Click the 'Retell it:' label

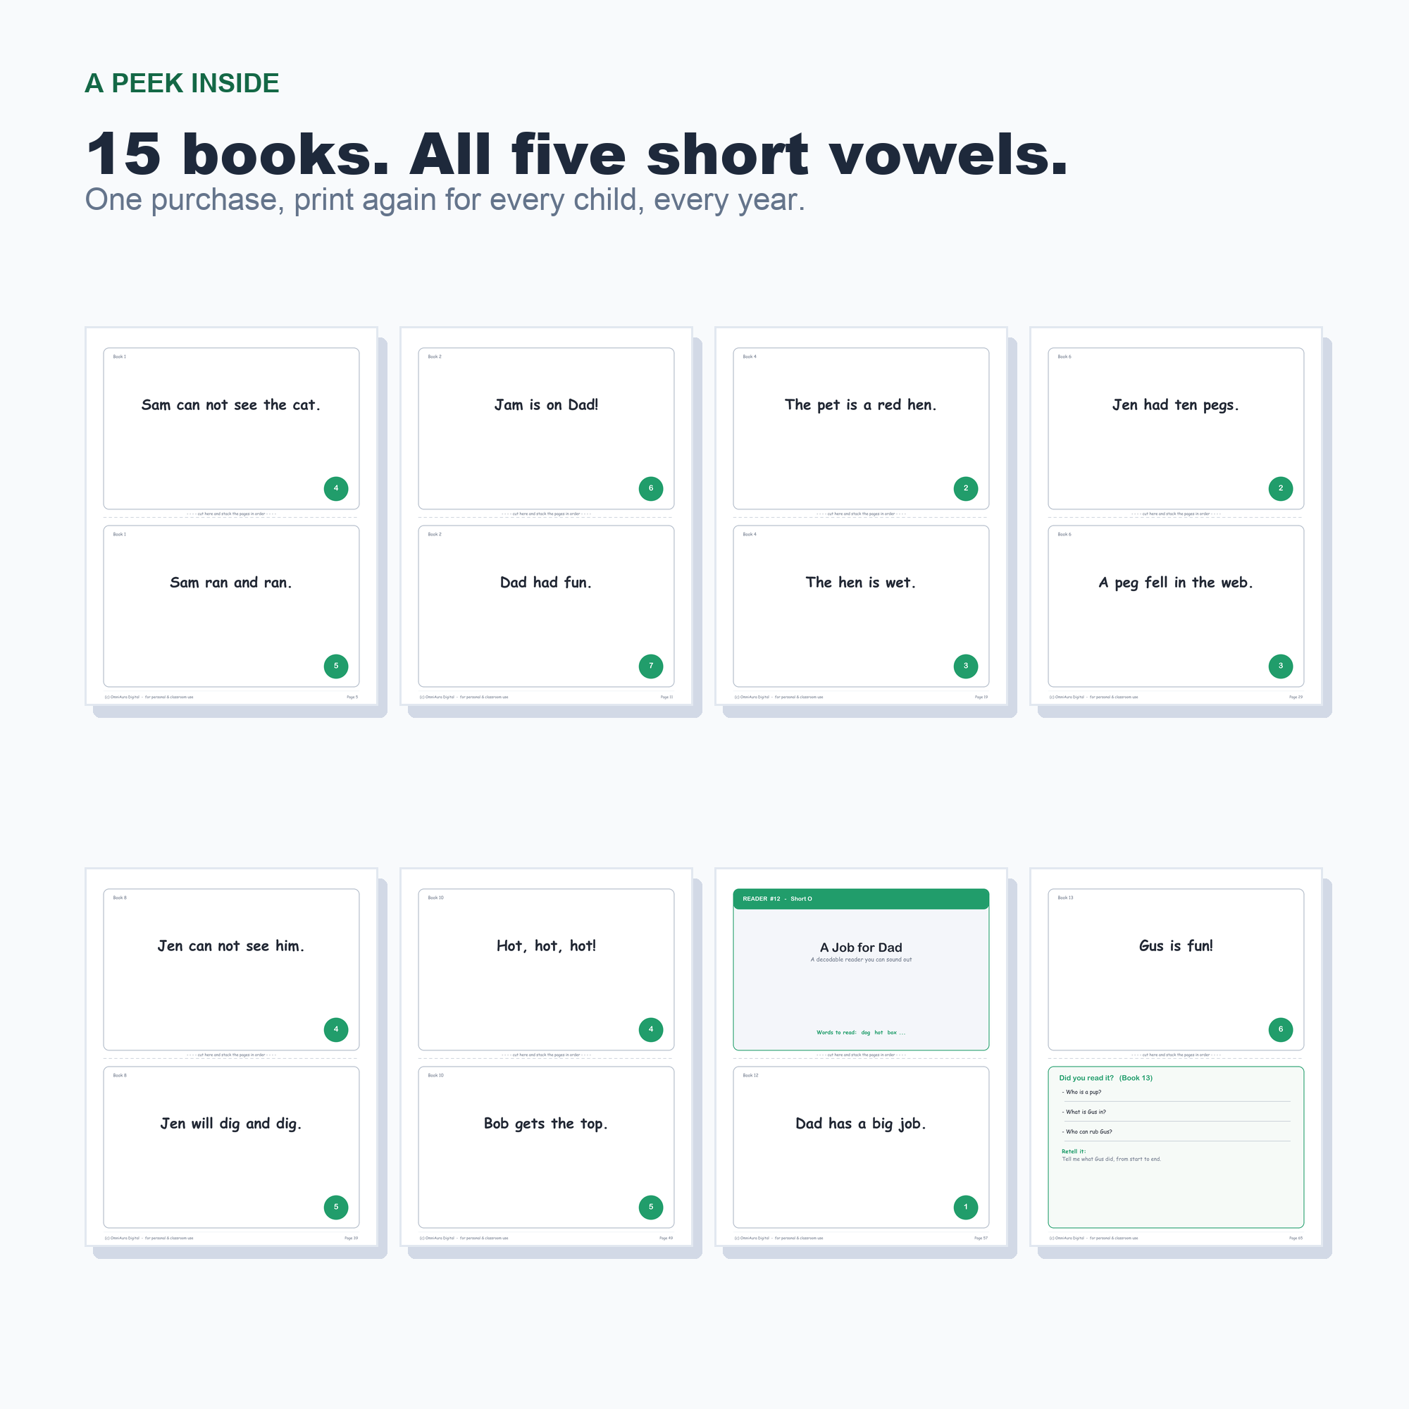pos(1074,1152)
